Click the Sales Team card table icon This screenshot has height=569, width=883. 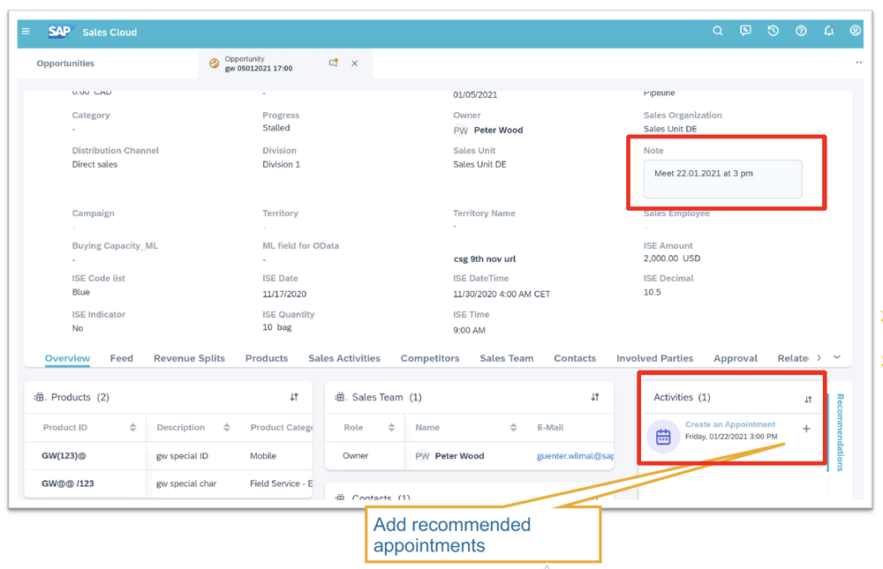(x=340, y=397)
